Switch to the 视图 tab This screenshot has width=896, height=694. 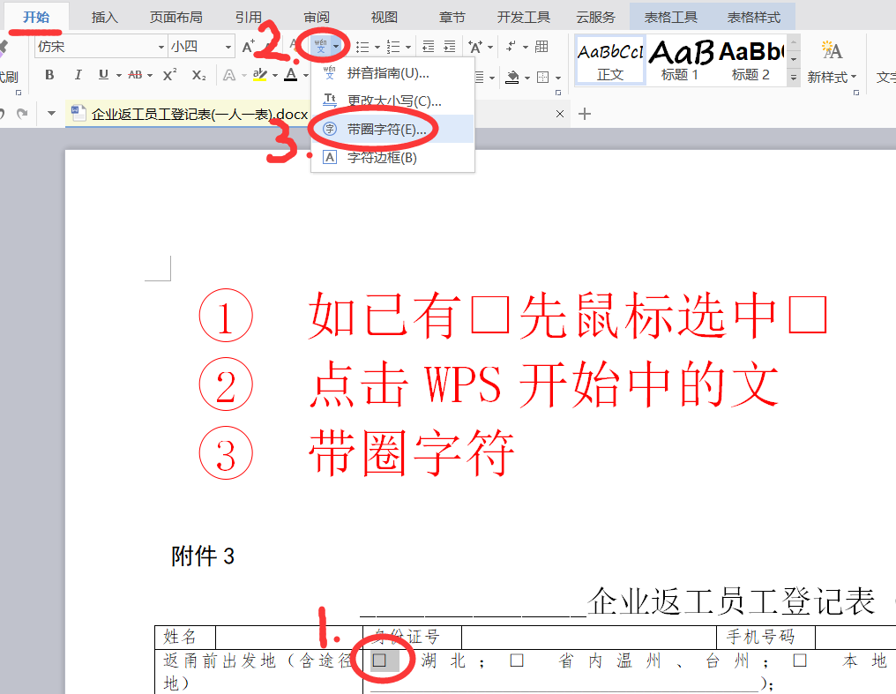384,17
